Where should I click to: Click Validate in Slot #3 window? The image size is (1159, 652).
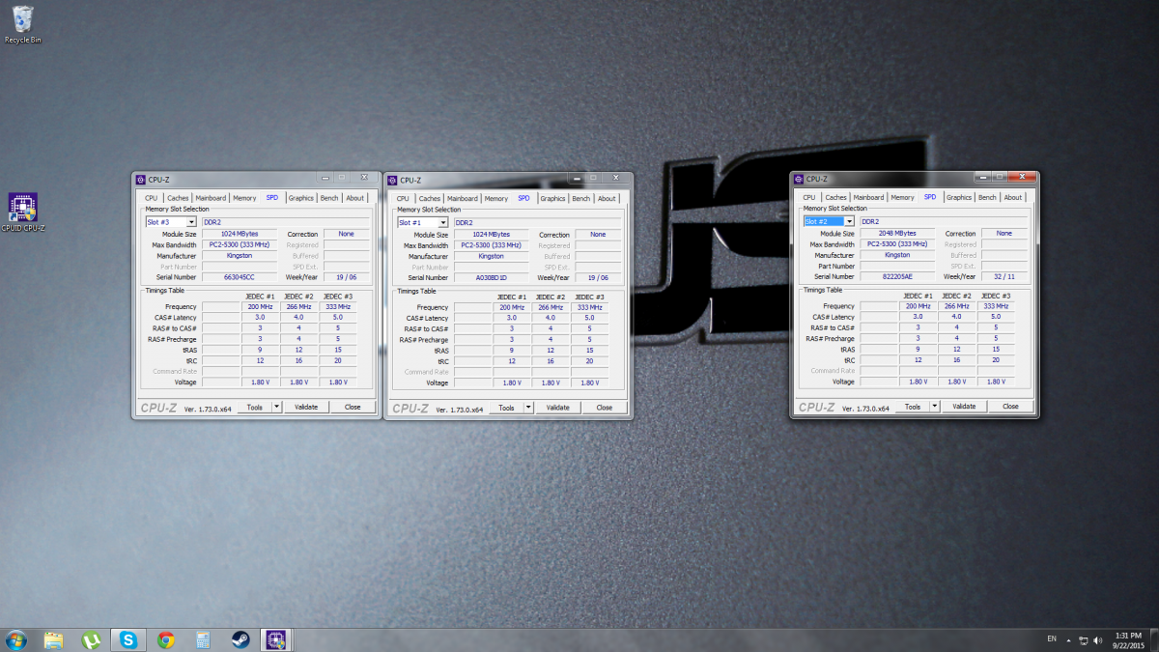pos(306,407)
